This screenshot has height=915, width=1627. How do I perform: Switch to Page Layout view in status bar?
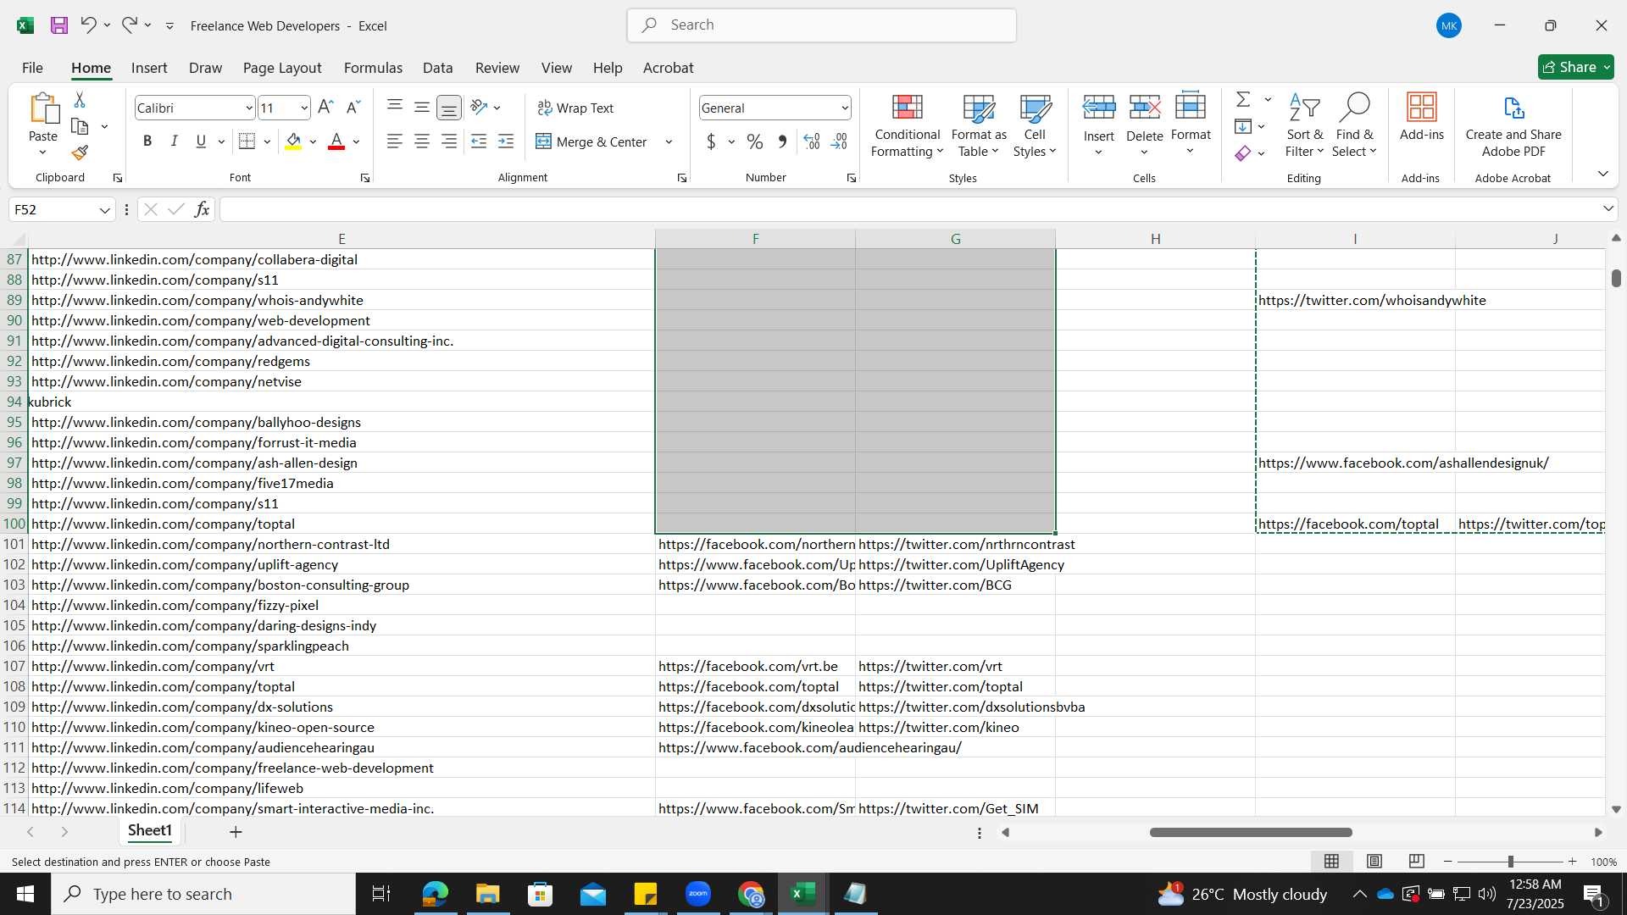coord(1374,861)
